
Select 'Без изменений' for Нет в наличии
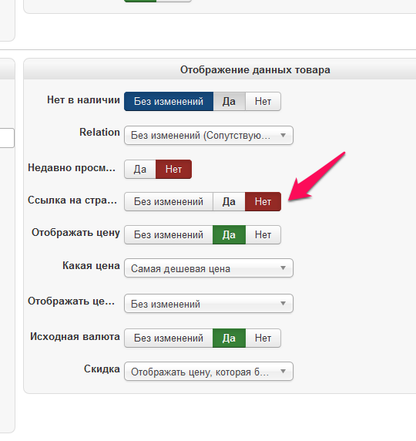click(x=169, y=101)
